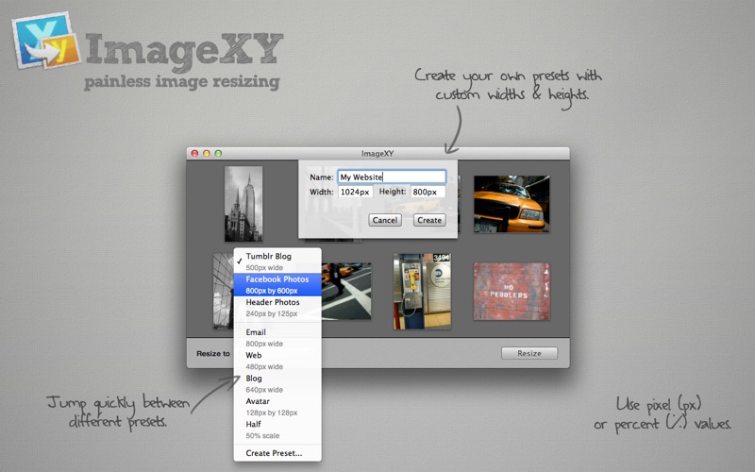The image size is (755, 472).
Task: Choose the Half scale preset
Action: pos(277,430)
